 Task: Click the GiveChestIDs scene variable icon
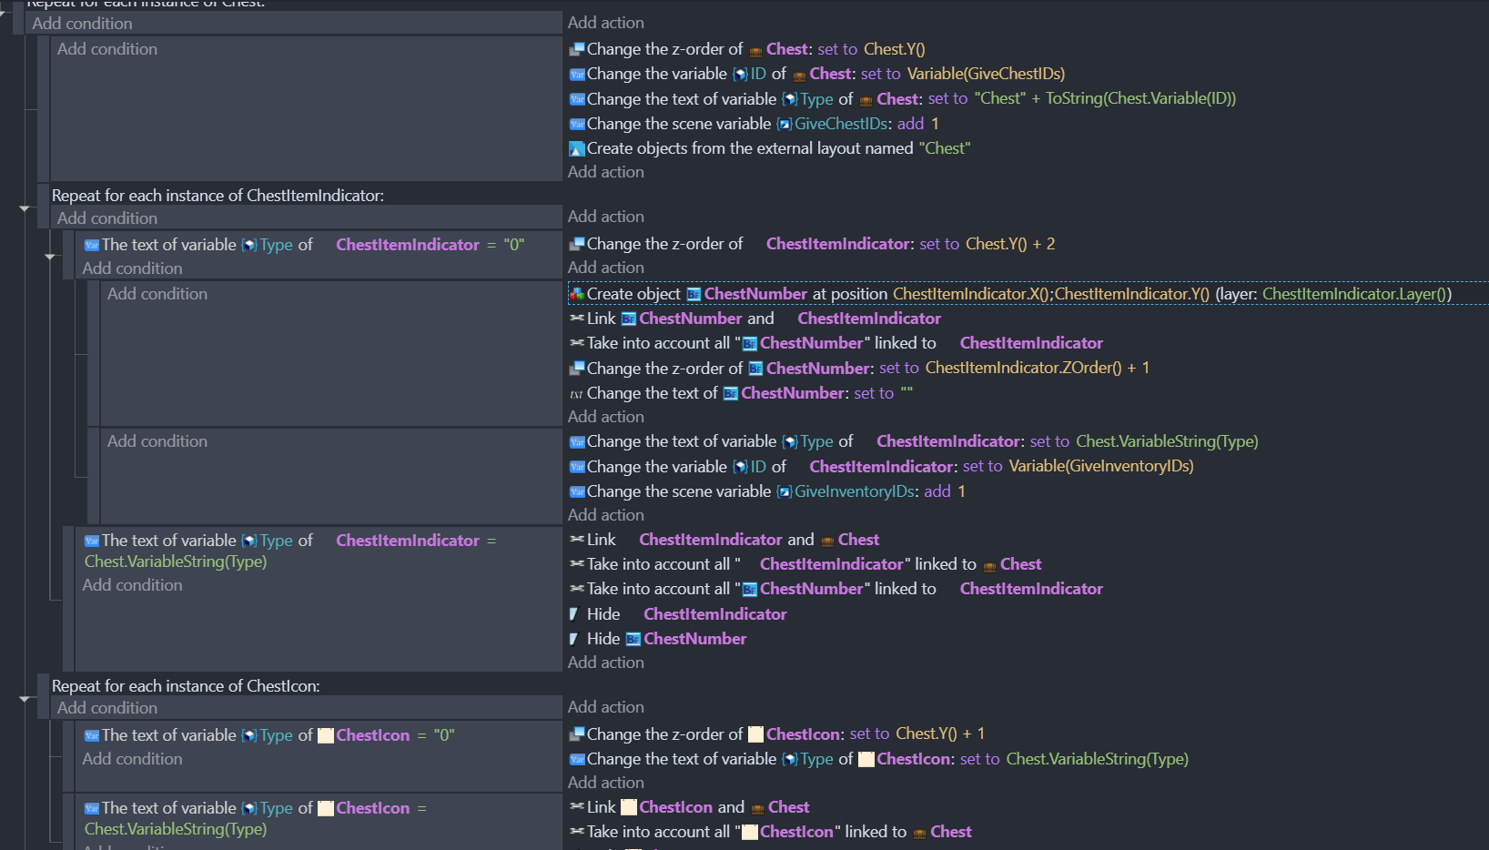[784, 123]
